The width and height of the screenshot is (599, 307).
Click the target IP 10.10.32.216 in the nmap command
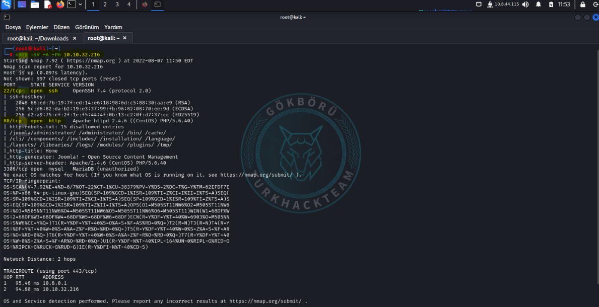tap(82, 54)
